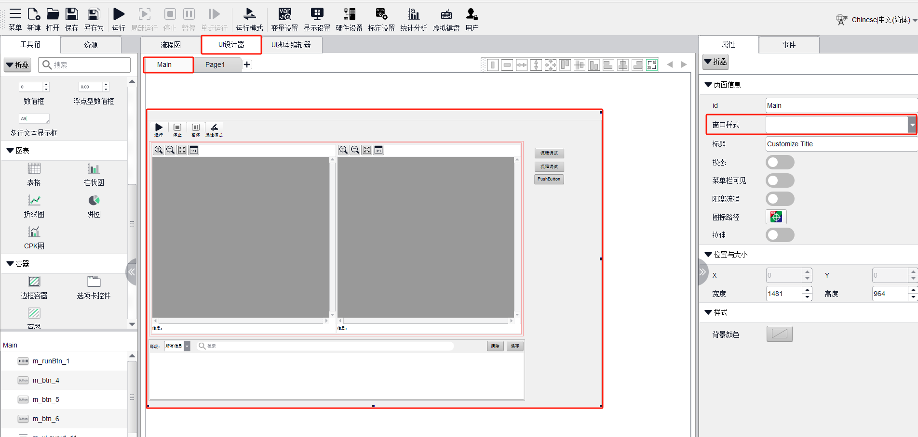This screenshot has height=437, width=918.
Task: Open the 虚拟键盘 virtual keyboard
Action: coord(446,20)
